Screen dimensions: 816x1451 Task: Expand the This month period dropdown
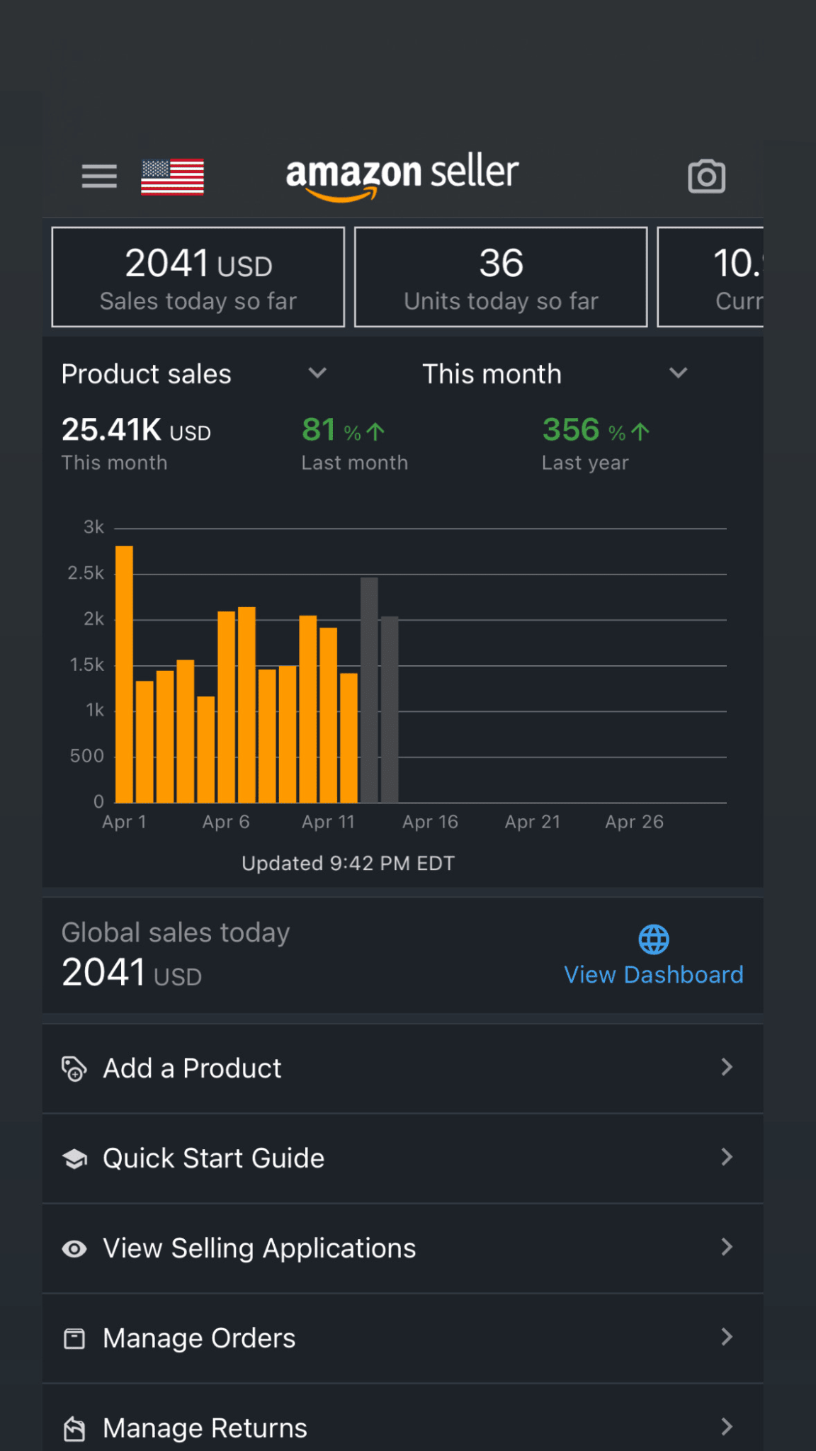point(678,373)
